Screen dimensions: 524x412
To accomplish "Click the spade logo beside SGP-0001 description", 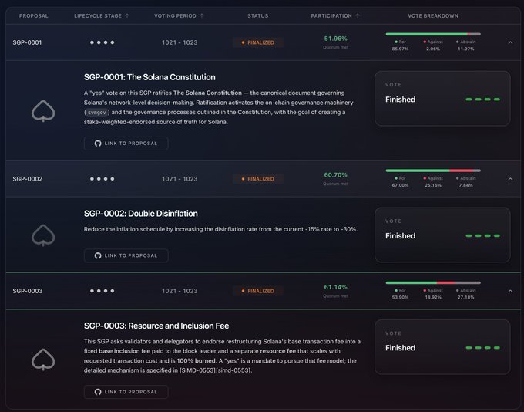I will click(43, 111).
